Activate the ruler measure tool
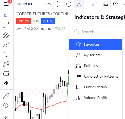Screen dimensions: 125x119 point(6,96)
